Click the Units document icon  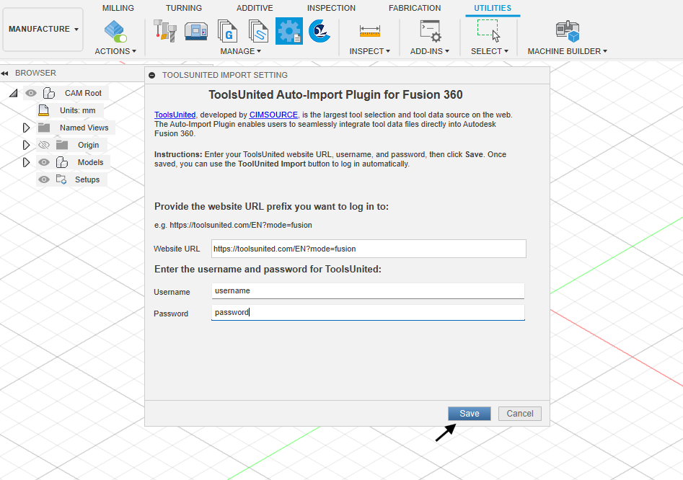43,110
